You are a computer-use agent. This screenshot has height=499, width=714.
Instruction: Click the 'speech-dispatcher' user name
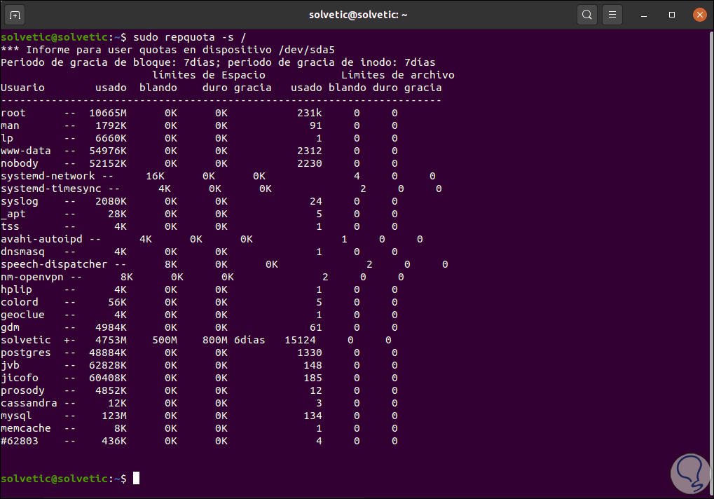point(54,264)
